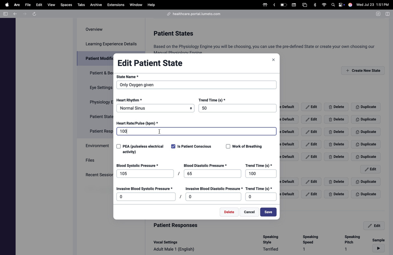Open the File menu
This screenshot has height=255, width=393.
(x=28, y=5)
